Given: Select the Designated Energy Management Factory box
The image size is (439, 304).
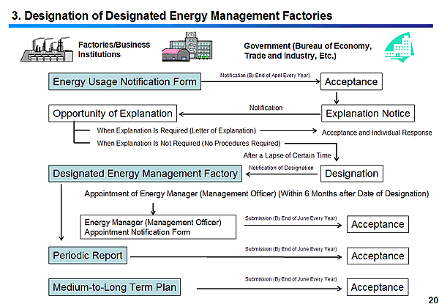Looking at the screenshot, I should [x=145, y=174].
